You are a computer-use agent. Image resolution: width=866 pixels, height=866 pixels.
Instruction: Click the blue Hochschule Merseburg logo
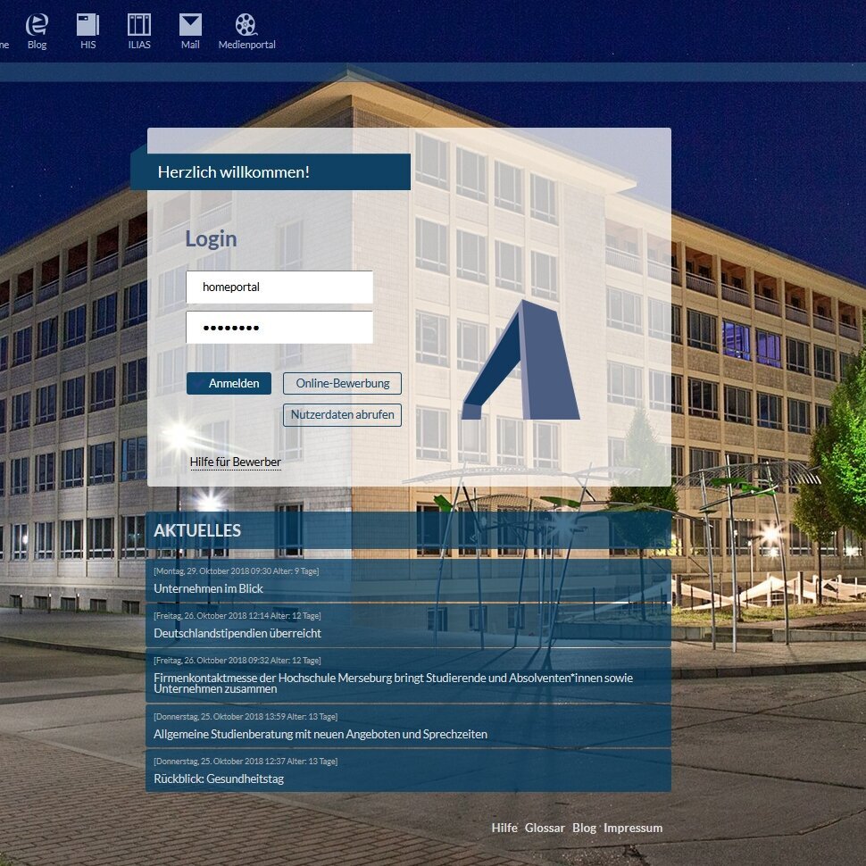tap(521, 360)
